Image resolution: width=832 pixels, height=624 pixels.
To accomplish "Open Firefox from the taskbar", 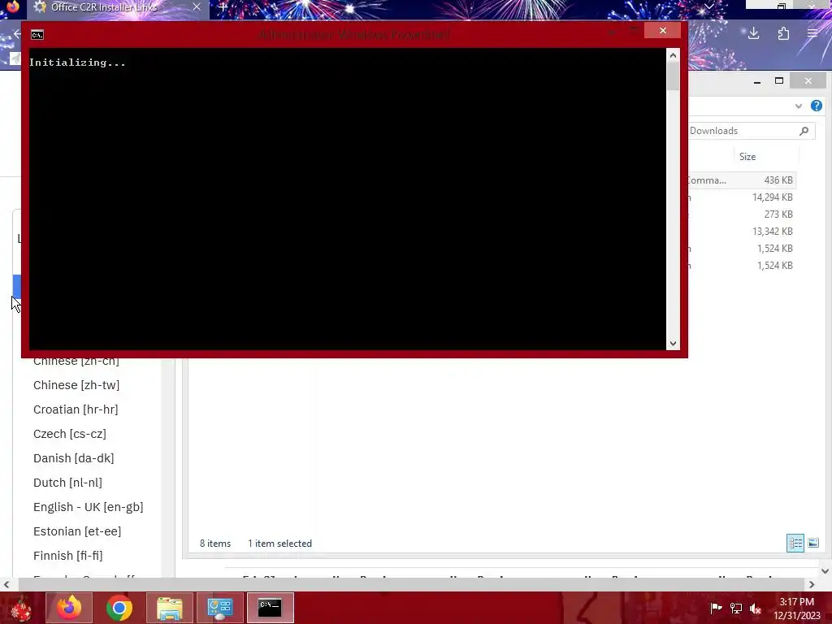I will click(x=69, y=608).
